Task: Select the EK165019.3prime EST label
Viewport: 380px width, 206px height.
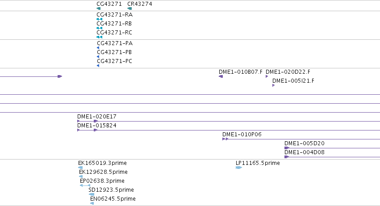Action: (x=103, y=163)
